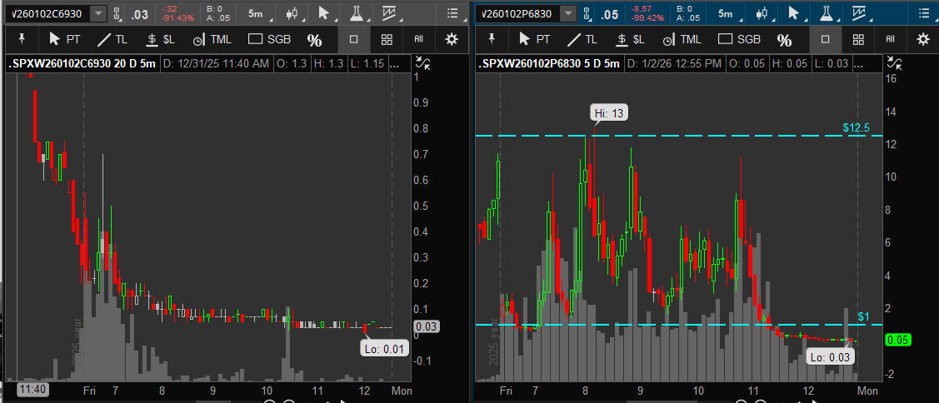The height and width of the screenshot is (403, 939).
Task: Open the list menu in right chart header
Action: pyautogui.click(x=922, y=13)
